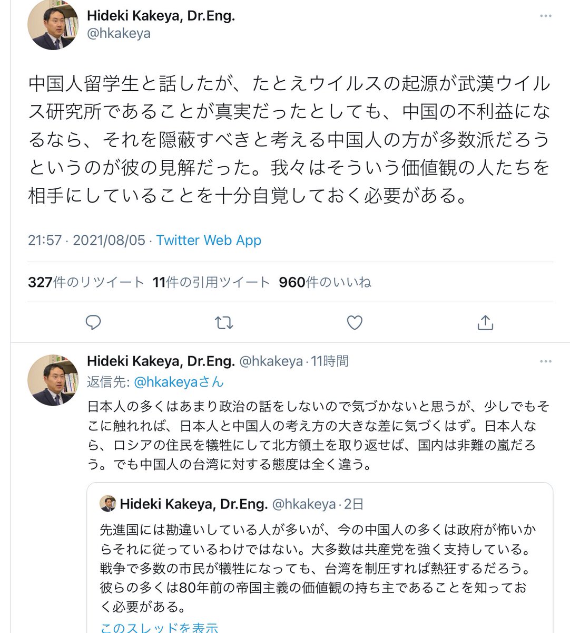Click the retweet arrows icon
The width and height of the screenshot is (570, 633).
click(x=224, y=322)
